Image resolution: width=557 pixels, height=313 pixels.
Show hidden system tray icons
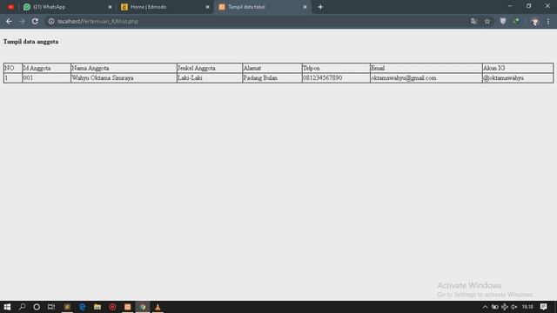click(x=485, y=307)
